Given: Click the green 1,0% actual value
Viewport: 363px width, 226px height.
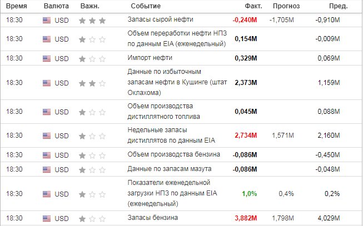Looking at the screenshot, I should tap(250, 194).
